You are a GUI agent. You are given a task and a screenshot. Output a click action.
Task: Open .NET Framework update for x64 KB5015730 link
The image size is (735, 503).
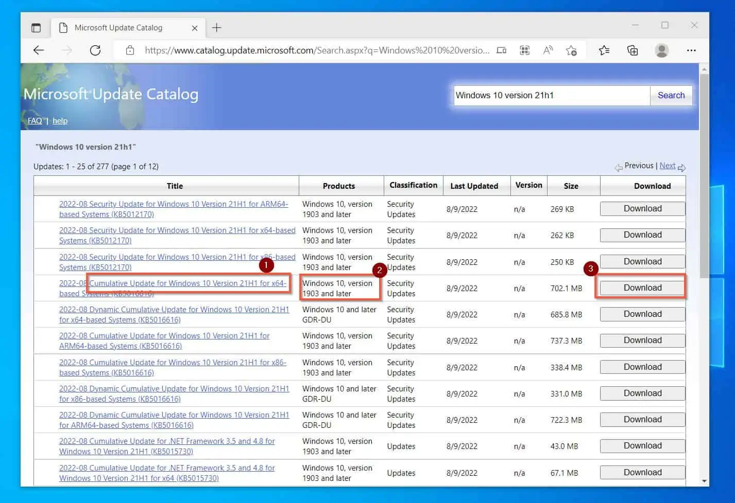pos(167,473)
